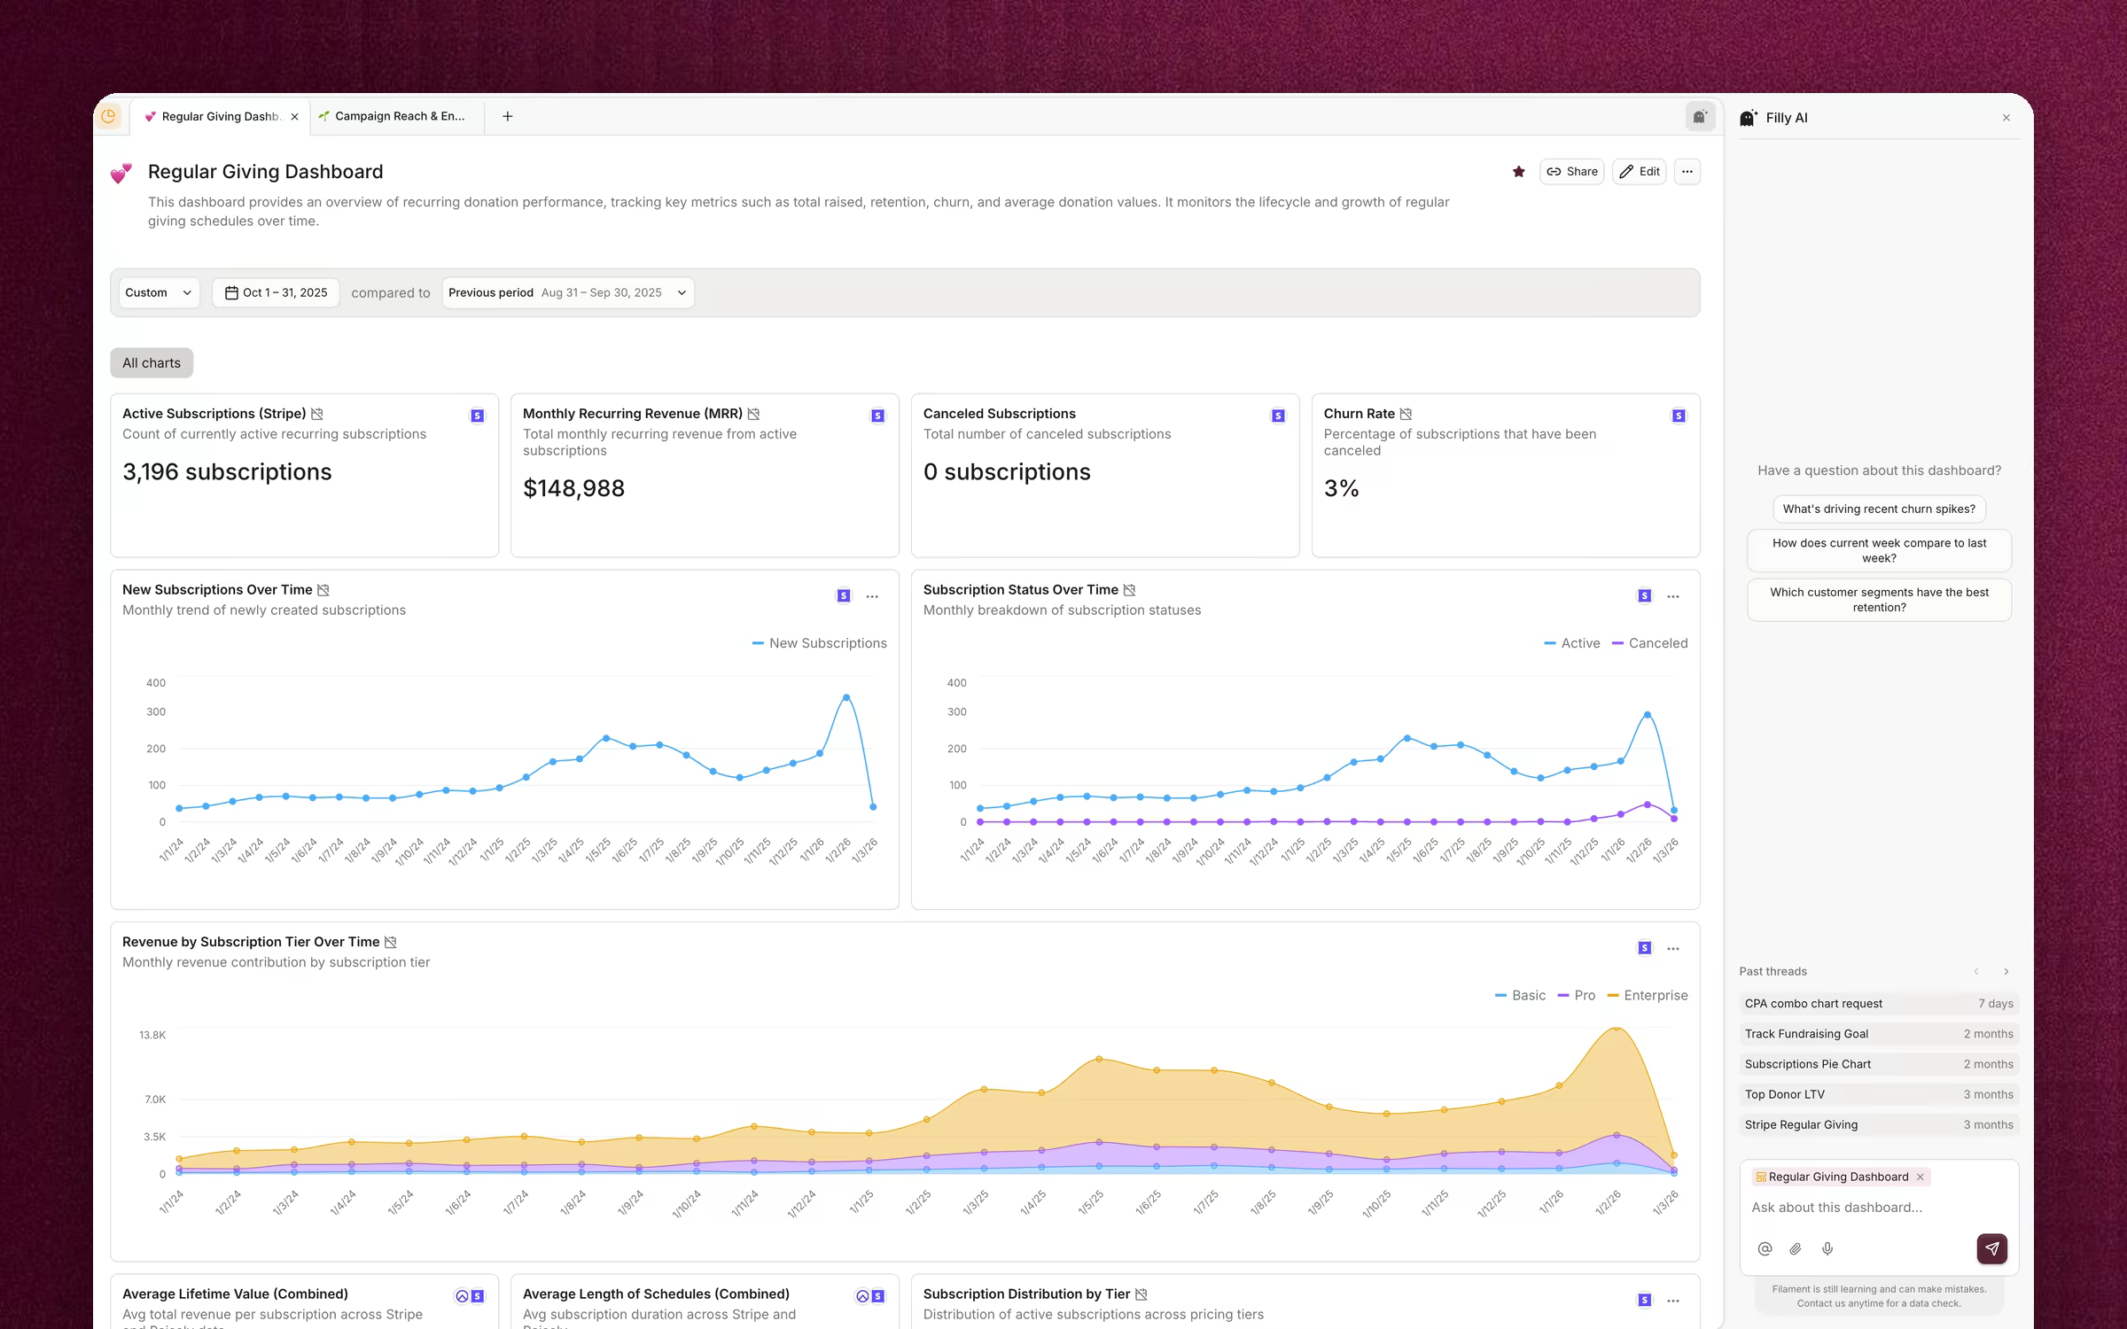Image resolution: width=2127 pixels, height=1329 pixels.
Task: Click the microphone icon in chat input
Action: [1827, 1248]
